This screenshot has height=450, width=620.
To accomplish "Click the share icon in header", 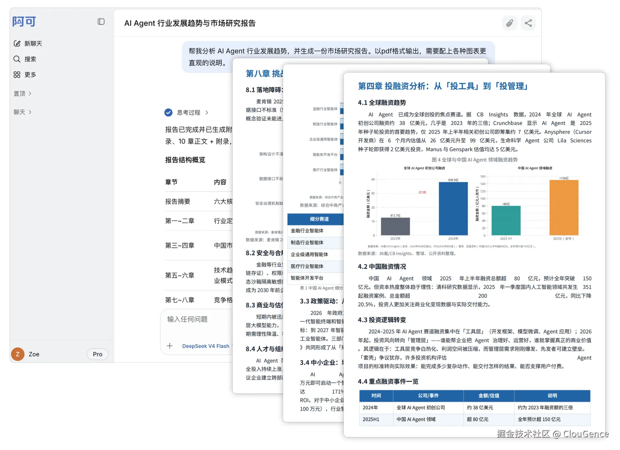I will point(528,23).
